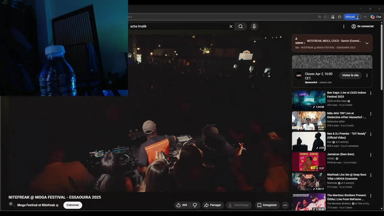Click the like thumbs-up button with 309
The image size is (384, 216).
tap(182, 205)
